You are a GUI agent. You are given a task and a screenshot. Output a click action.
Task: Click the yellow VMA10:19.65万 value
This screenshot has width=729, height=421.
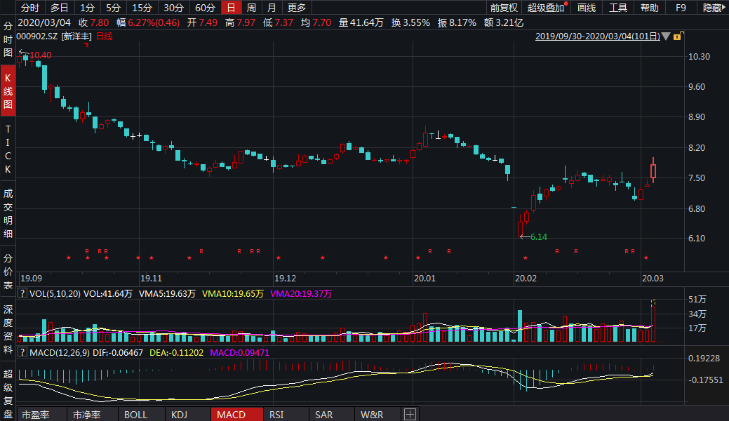tap(232, 293)
